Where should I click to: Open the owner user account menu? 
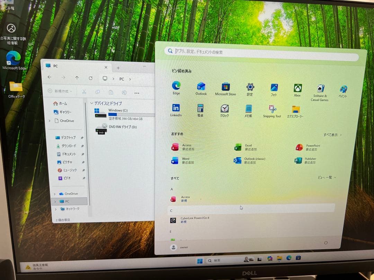(x=179, y=248)
